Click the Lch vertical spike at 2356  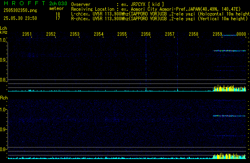[146, 64]
